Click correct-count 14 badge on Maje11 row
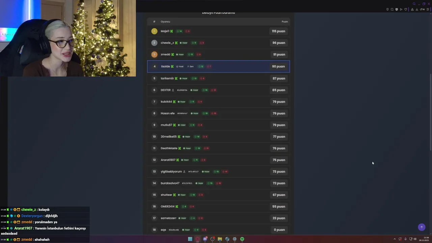The width and height of the screenshot is (432, 243). [179, 31]
